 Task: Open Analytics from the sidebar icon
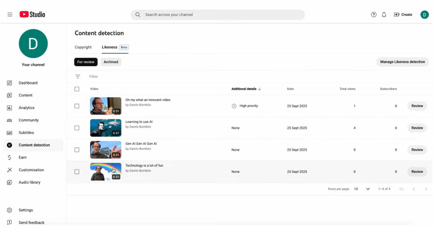(x=9, y=108)
